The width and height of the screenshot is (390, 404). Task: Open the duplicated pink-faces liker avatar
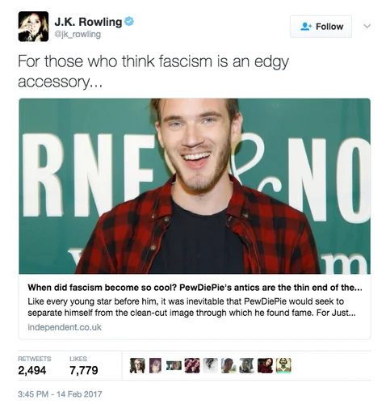point(192,365)
